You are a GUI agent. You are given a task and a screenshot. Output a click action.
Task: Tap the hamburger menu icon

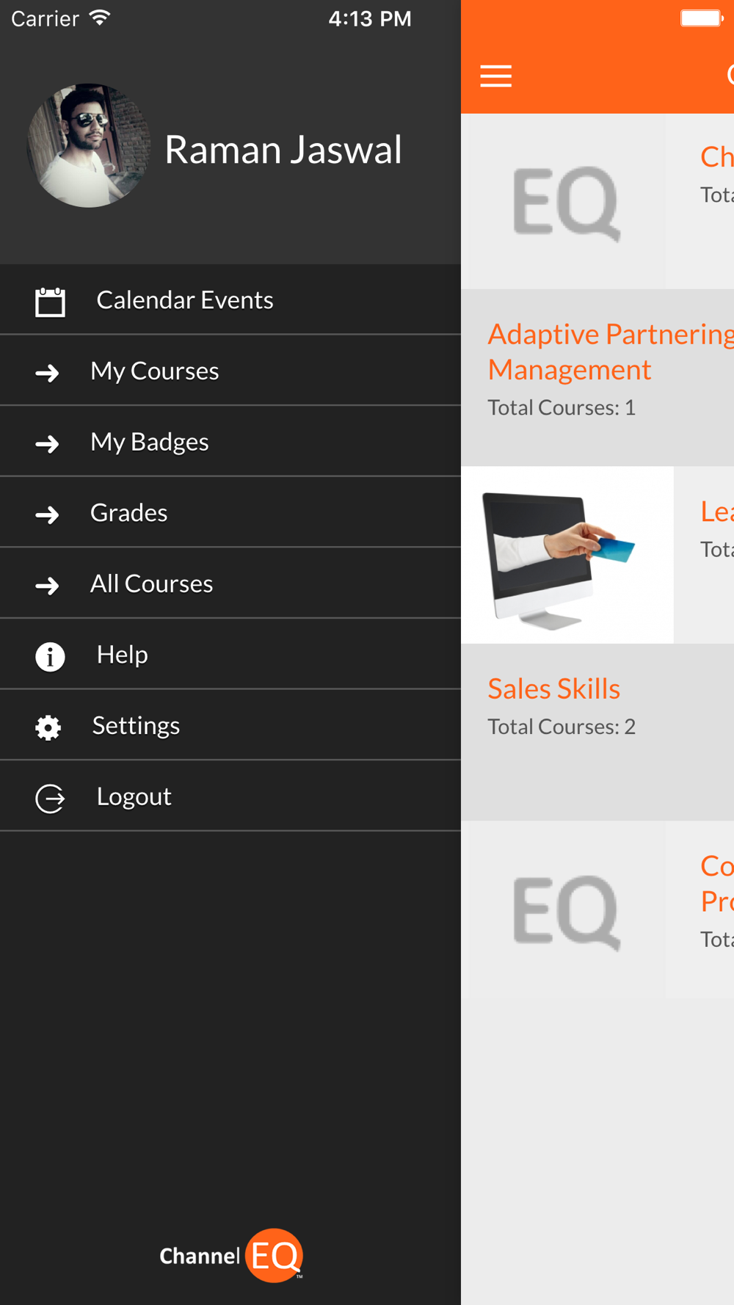click(x=496, y=76)
